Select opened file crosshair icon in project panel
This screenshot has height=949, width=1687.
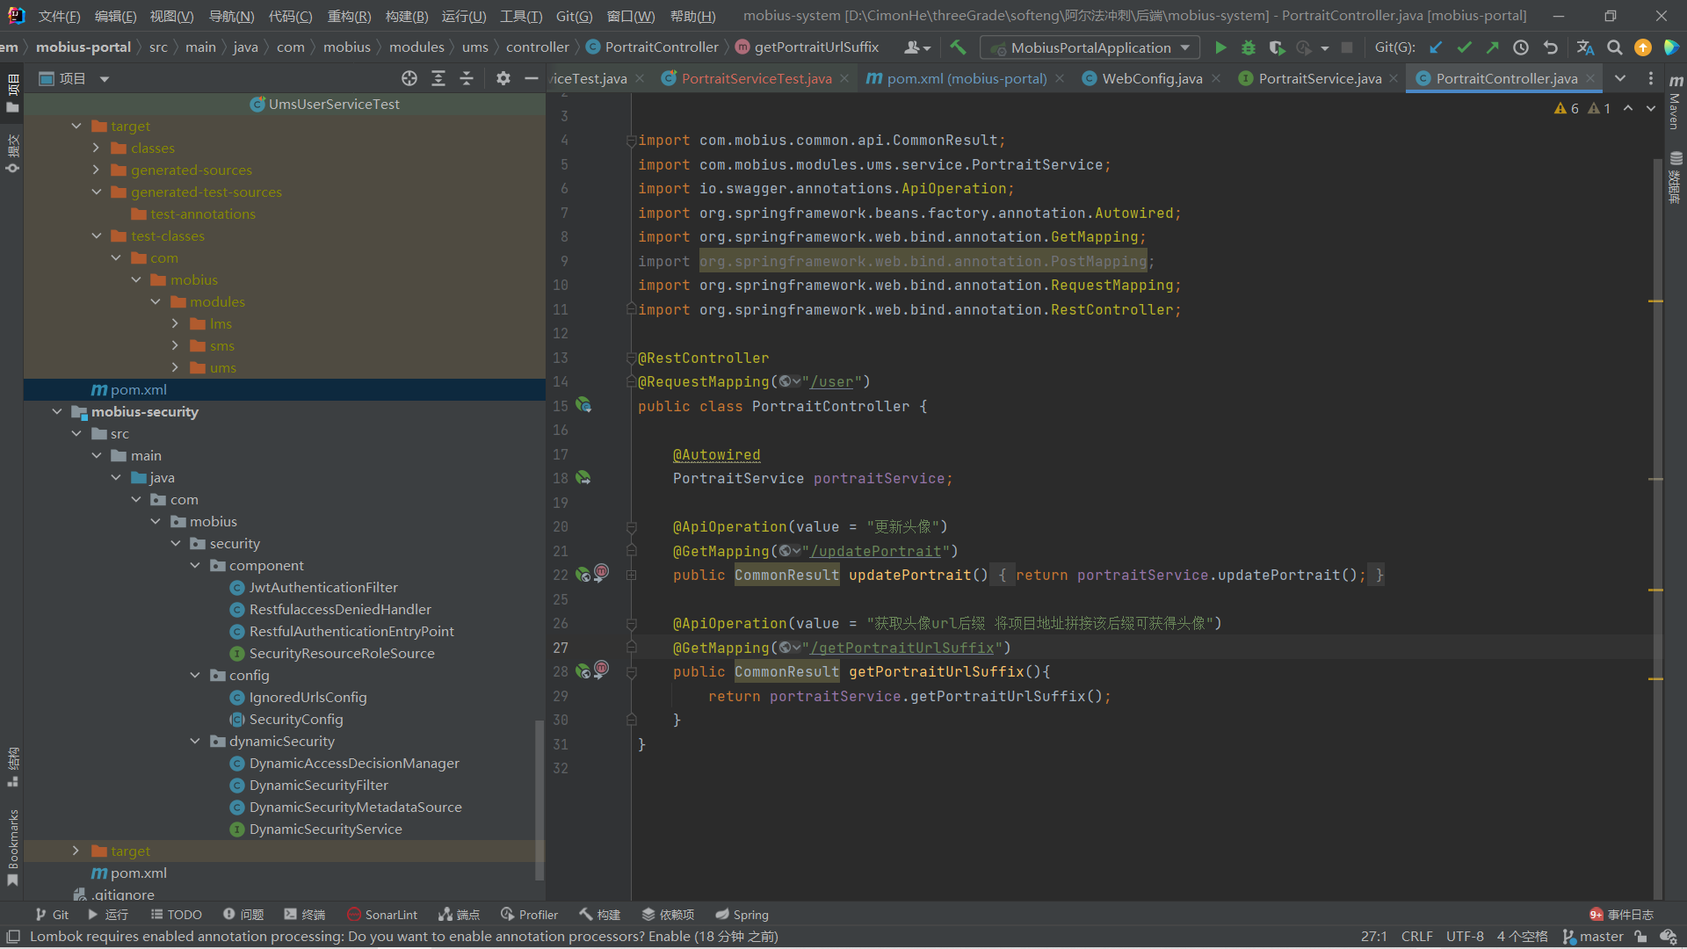point(409,79)
